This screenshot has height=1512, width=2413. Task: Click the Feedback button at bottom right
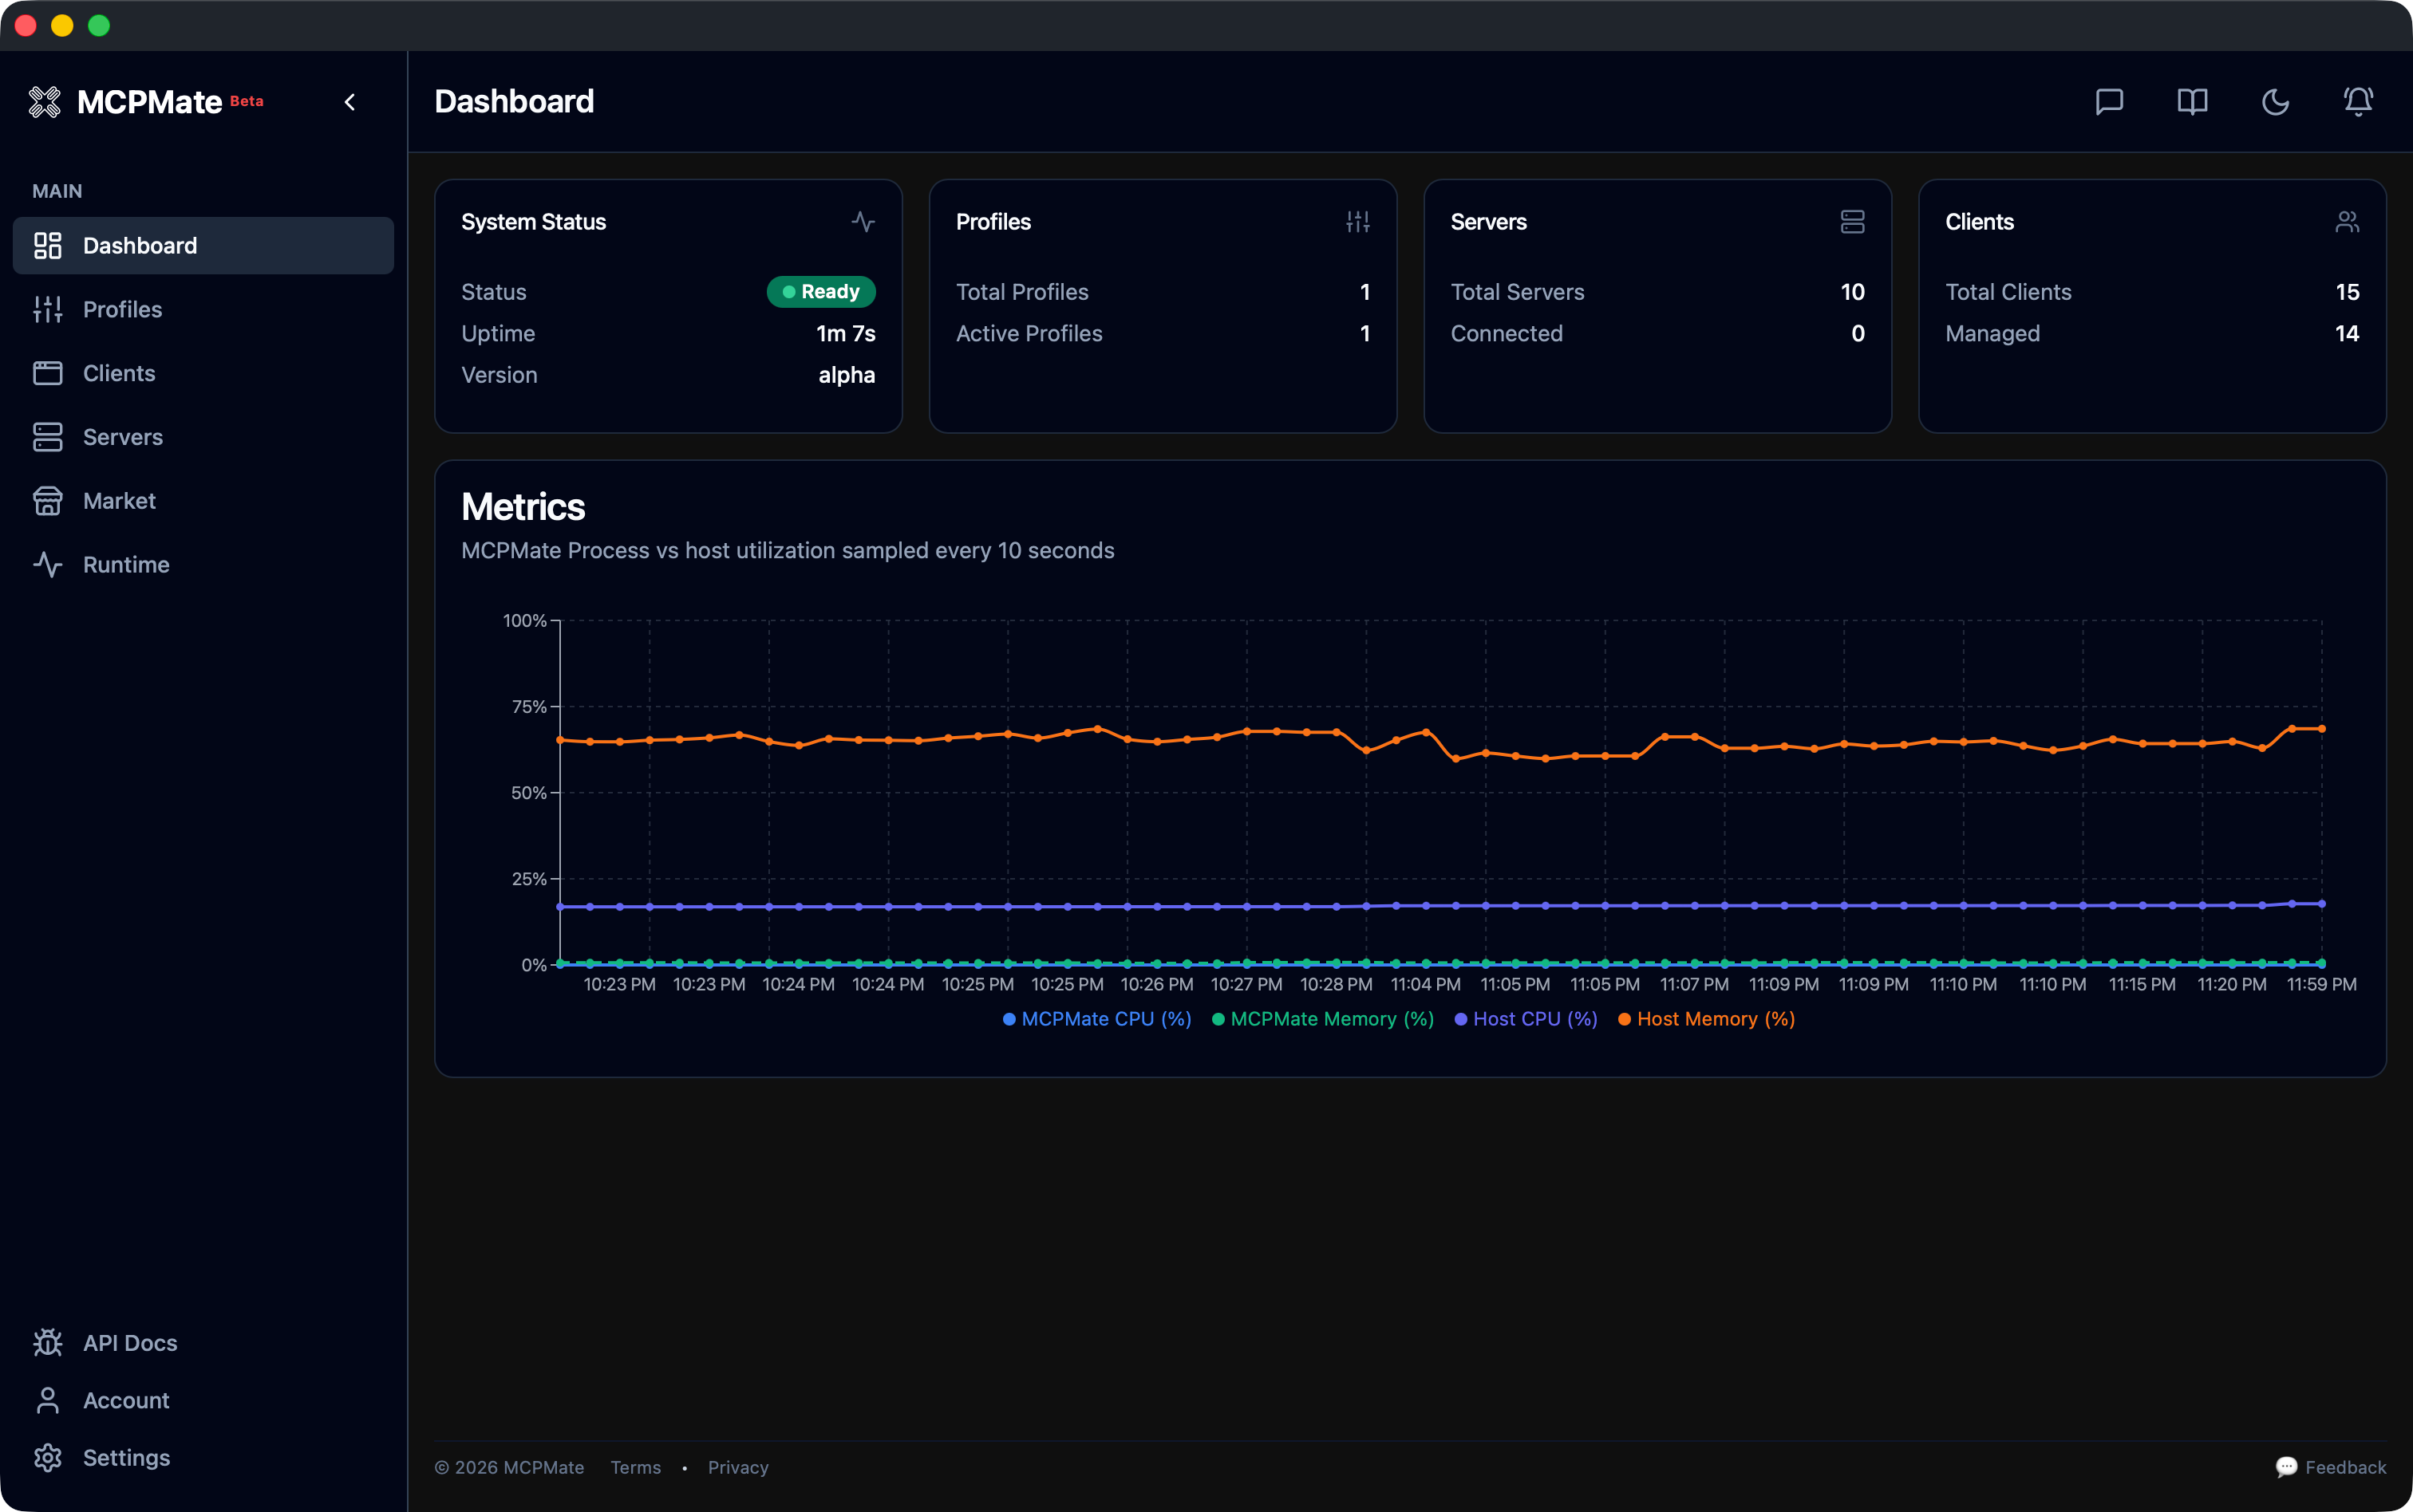(2333, 1466)
